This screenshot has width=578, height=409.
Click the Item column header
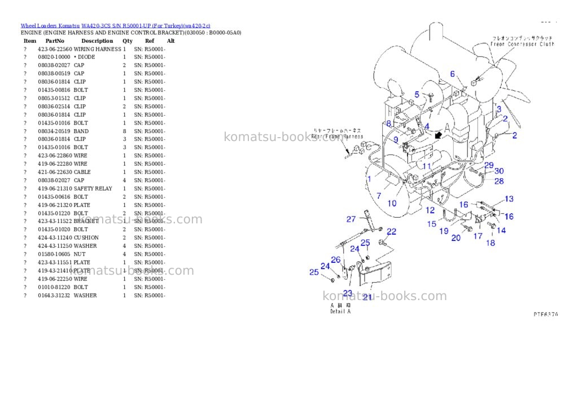(30, 41)
